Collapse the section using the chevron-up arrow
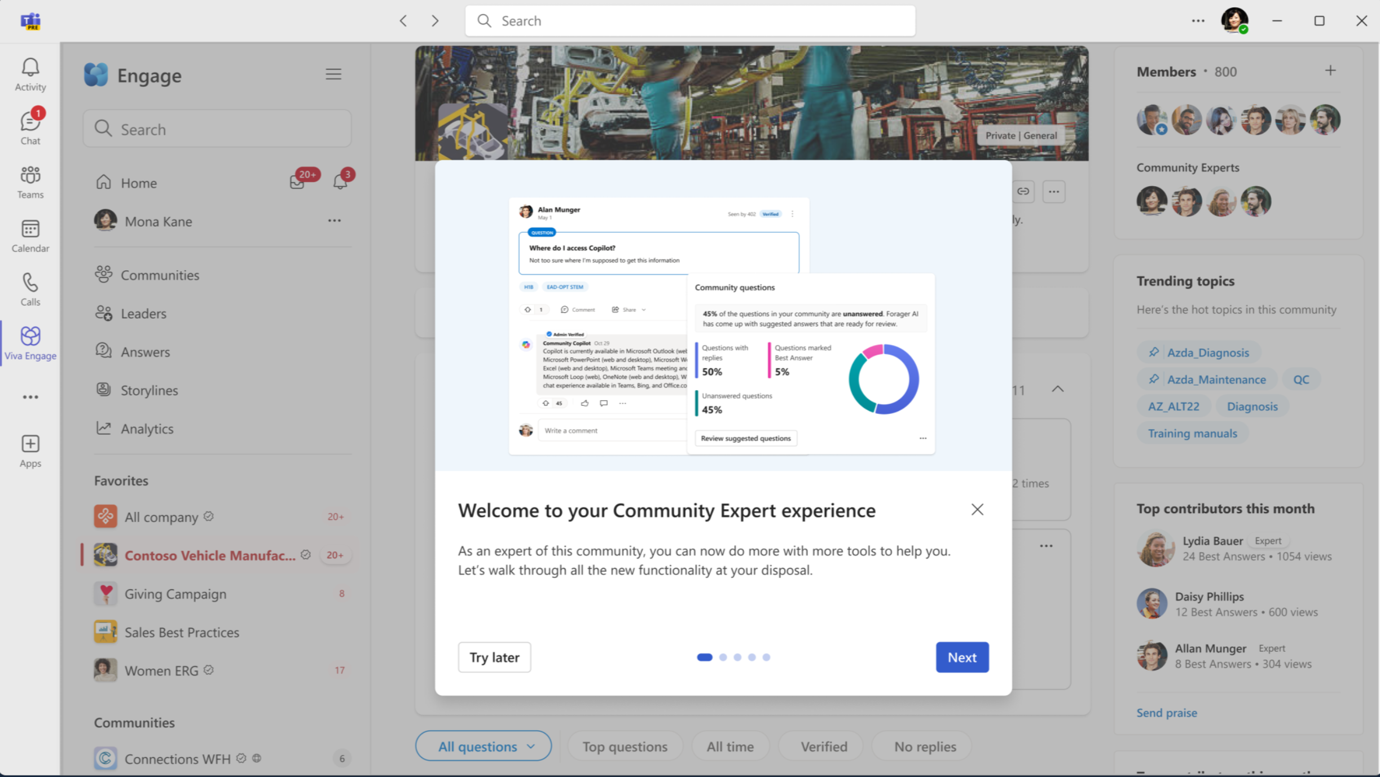Screen dimensions: 1380x777 1058,389
